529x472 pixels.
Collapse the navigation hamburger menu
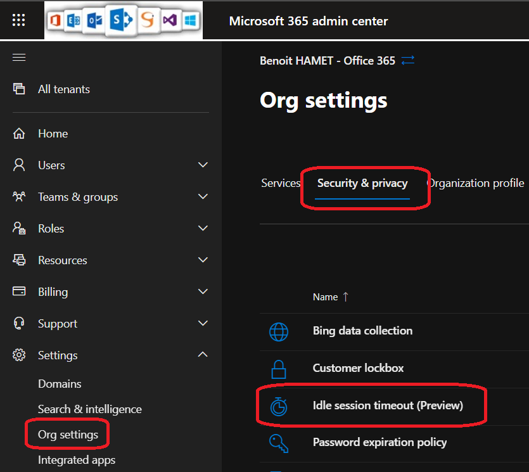coord(19,58)
